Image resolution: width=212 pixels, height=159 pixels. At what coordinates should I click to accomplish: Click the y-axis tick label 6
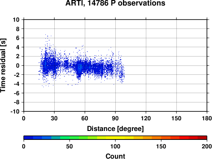17,38
